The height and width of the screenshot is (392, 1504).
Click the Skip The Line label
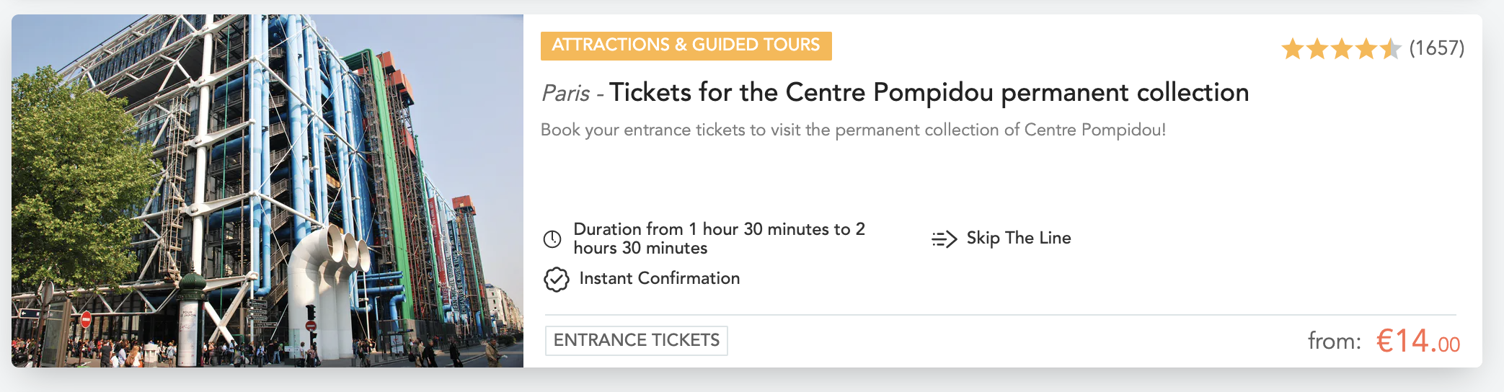1018,238
